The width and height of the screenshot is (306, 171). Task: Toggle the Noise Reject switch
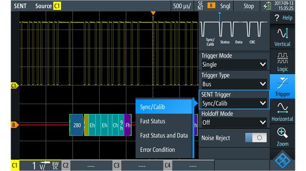pos(256,138)
